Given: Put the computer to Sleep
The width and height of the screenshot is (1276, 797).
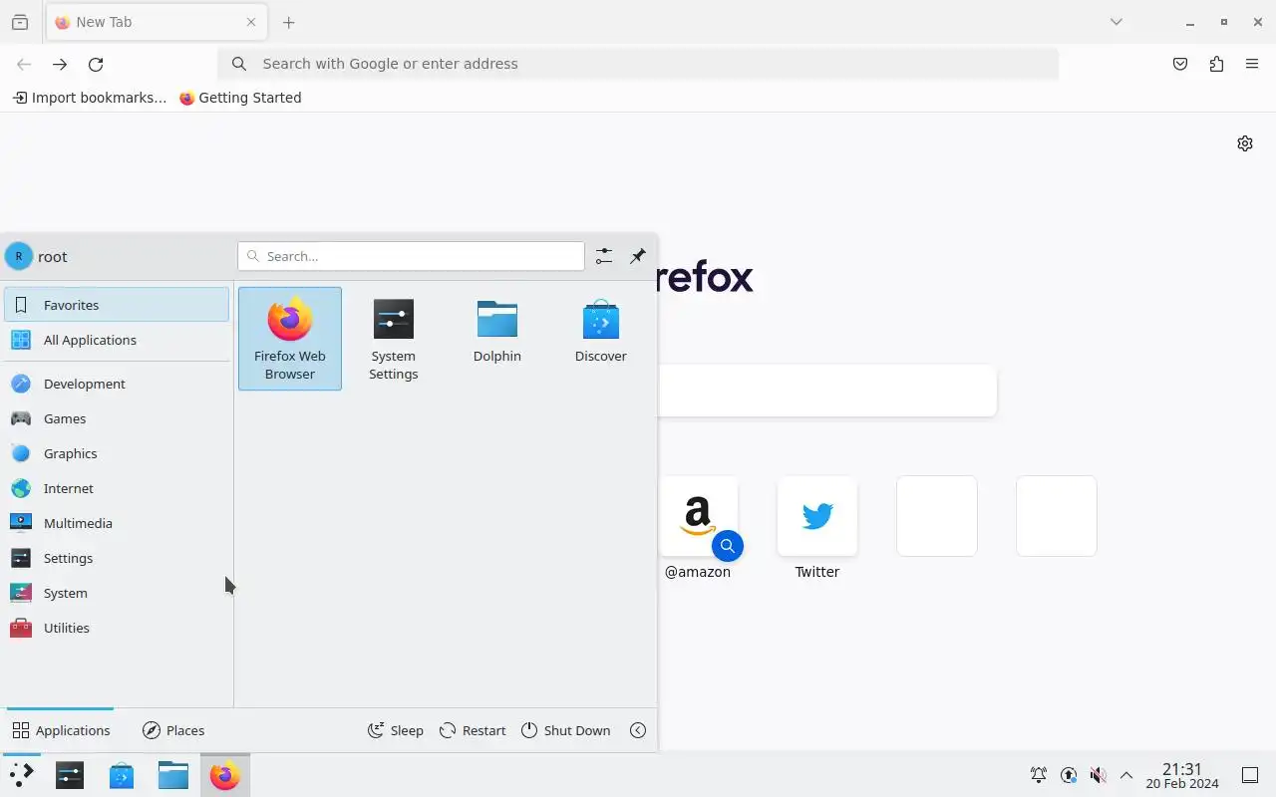Looking at the screenshot, I should click(396, 730).
